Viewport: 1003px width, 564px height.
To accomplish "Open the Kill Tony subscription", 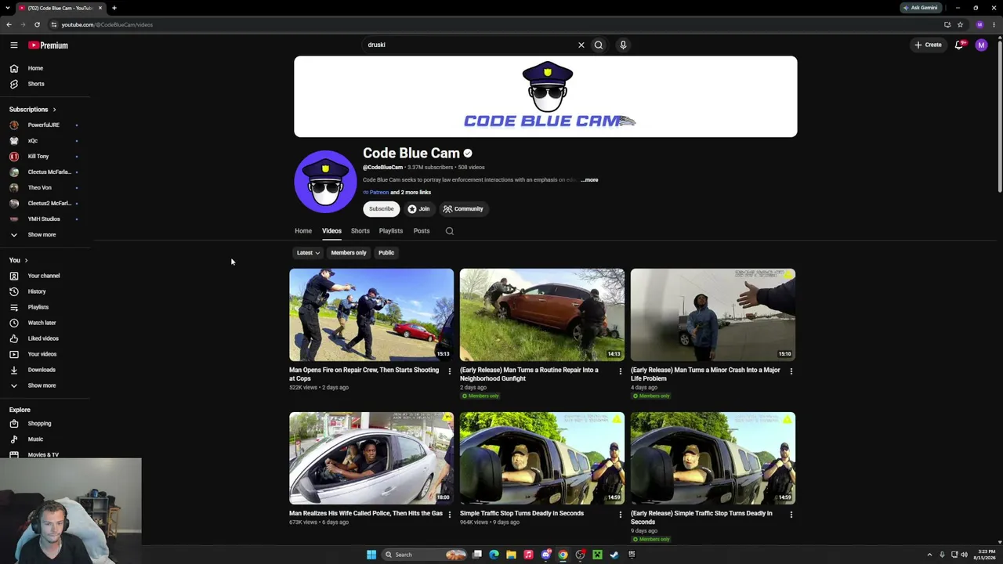I will [x=38, y=157].
